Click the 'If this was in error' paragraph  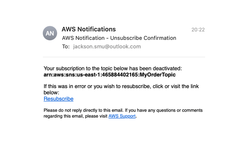(x=121, y=86)
